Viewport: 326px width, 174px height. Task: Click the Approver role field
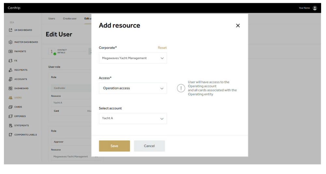click(71, 142)
